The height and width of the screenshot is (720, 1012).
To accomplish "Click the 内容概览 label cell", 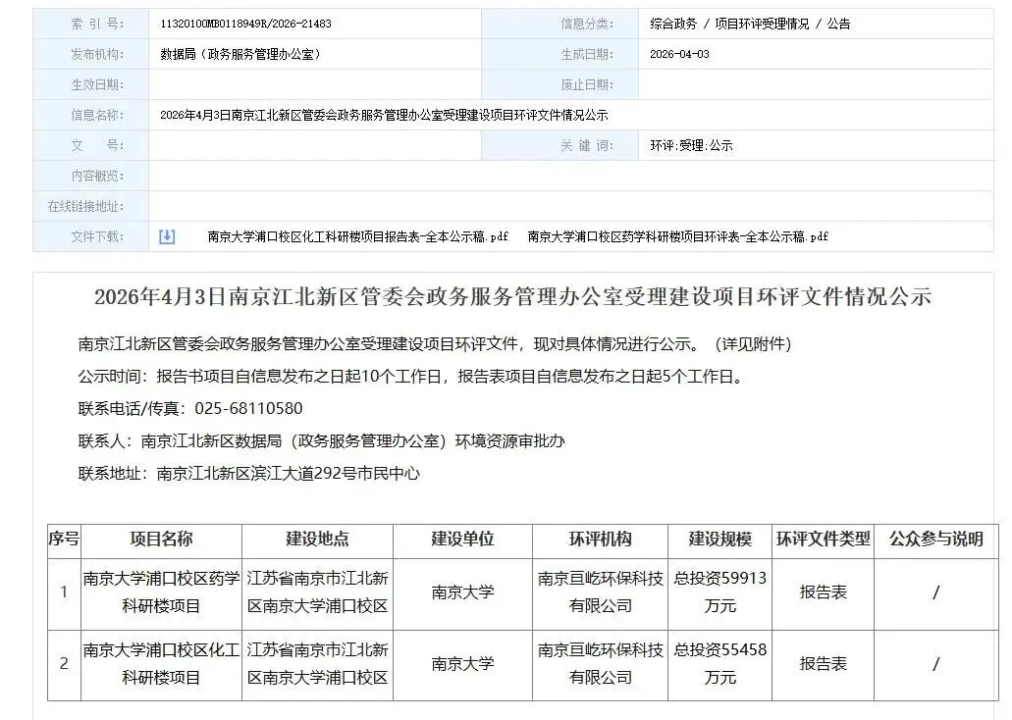I will [x=91, y=176].
